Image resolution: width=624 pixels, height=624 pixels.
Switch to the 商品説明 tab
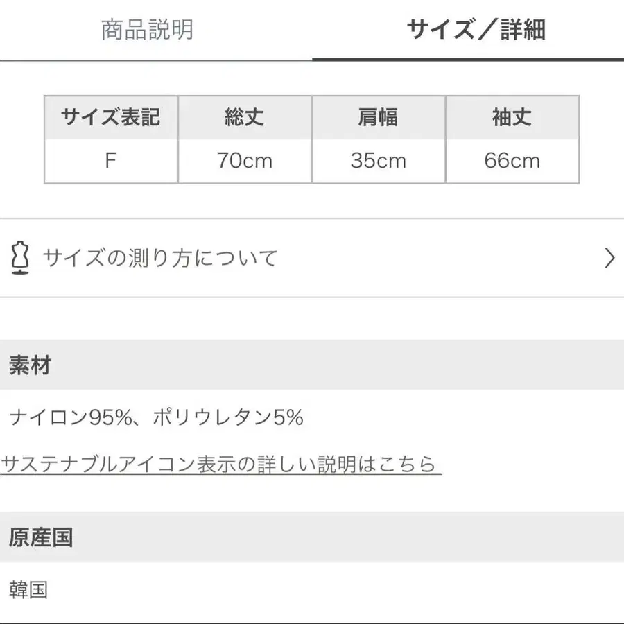click(x=147, y=30)
